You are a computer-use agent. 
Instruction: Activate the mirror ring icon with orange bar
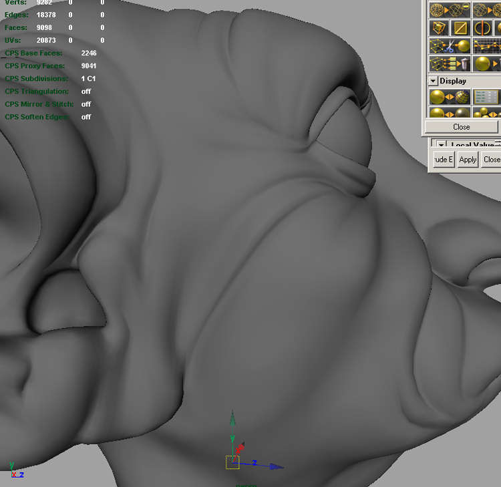482,28
